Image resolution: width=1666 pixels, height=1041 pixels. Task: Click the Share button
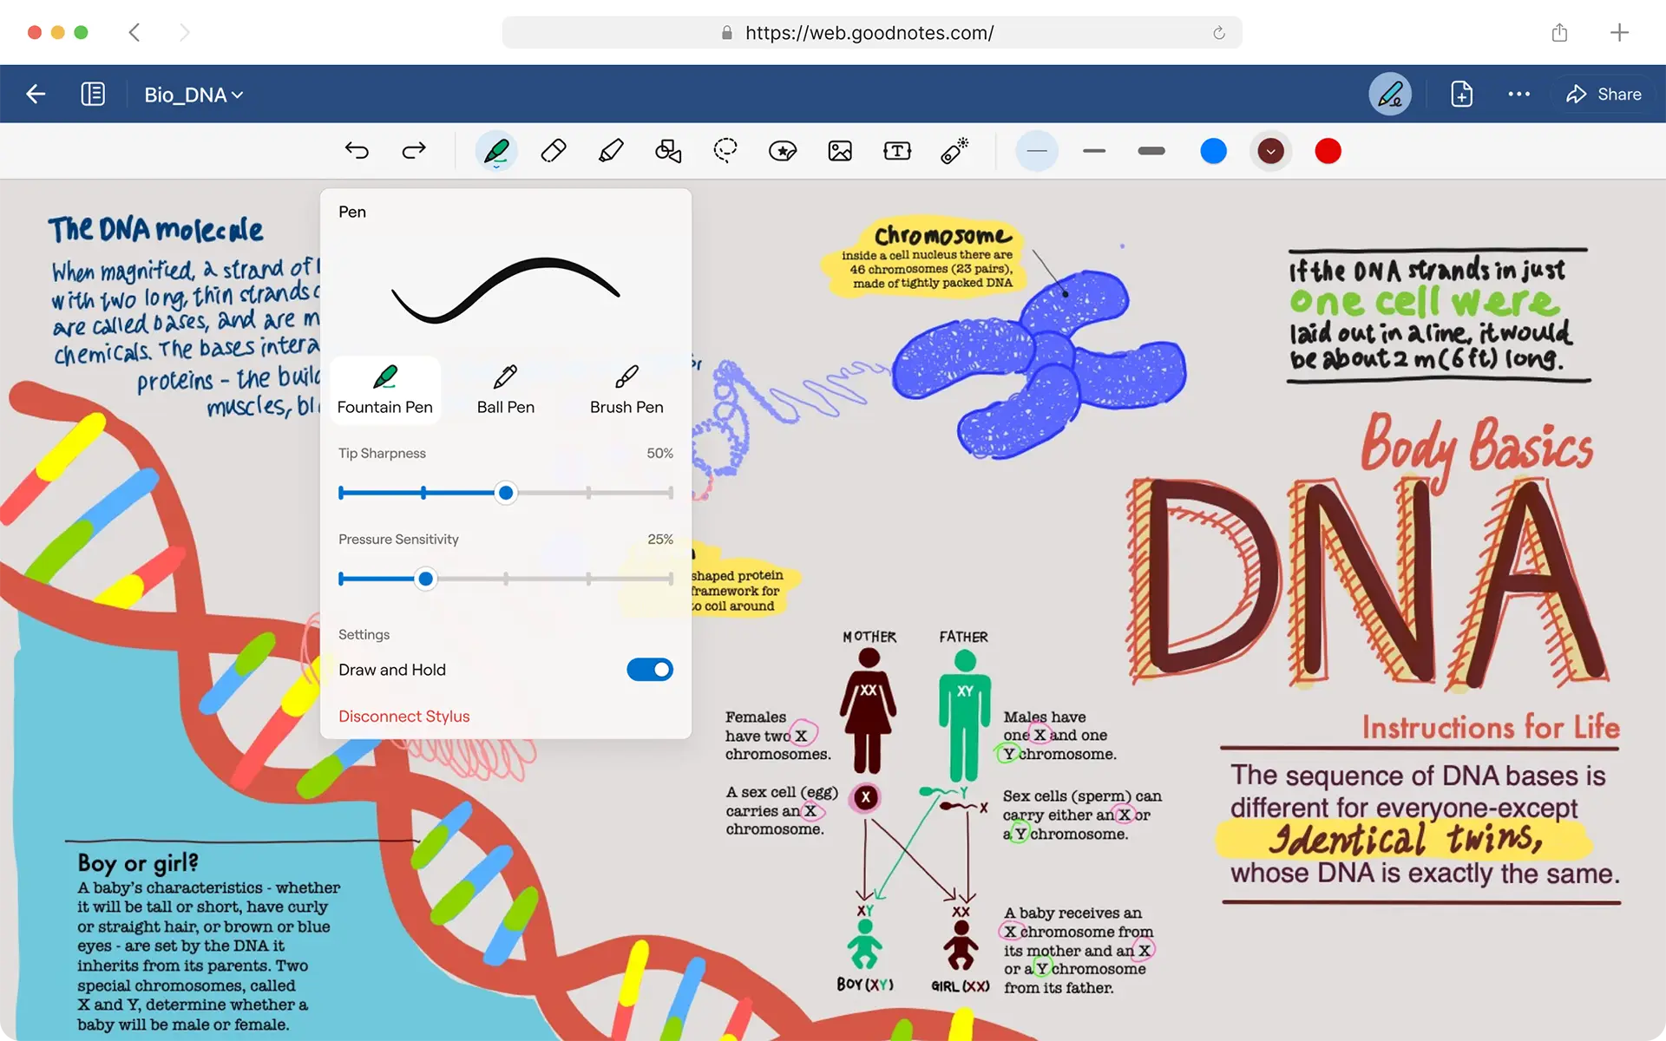tap(1604, 95)
